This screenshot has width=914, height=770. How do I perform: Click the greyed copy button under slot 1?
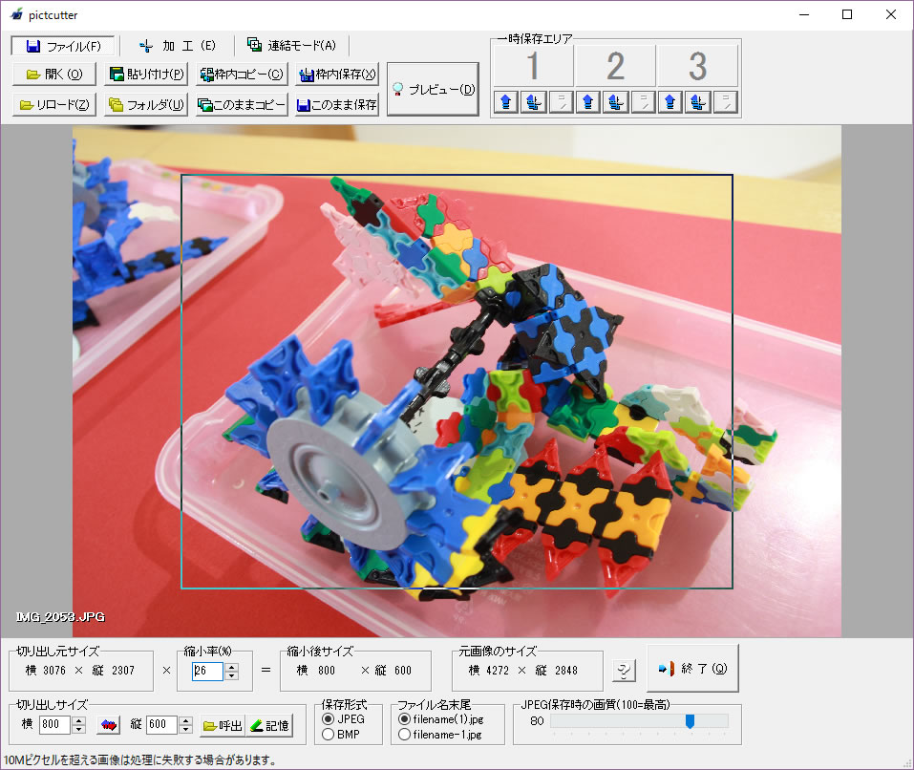[x=561, y=102]
